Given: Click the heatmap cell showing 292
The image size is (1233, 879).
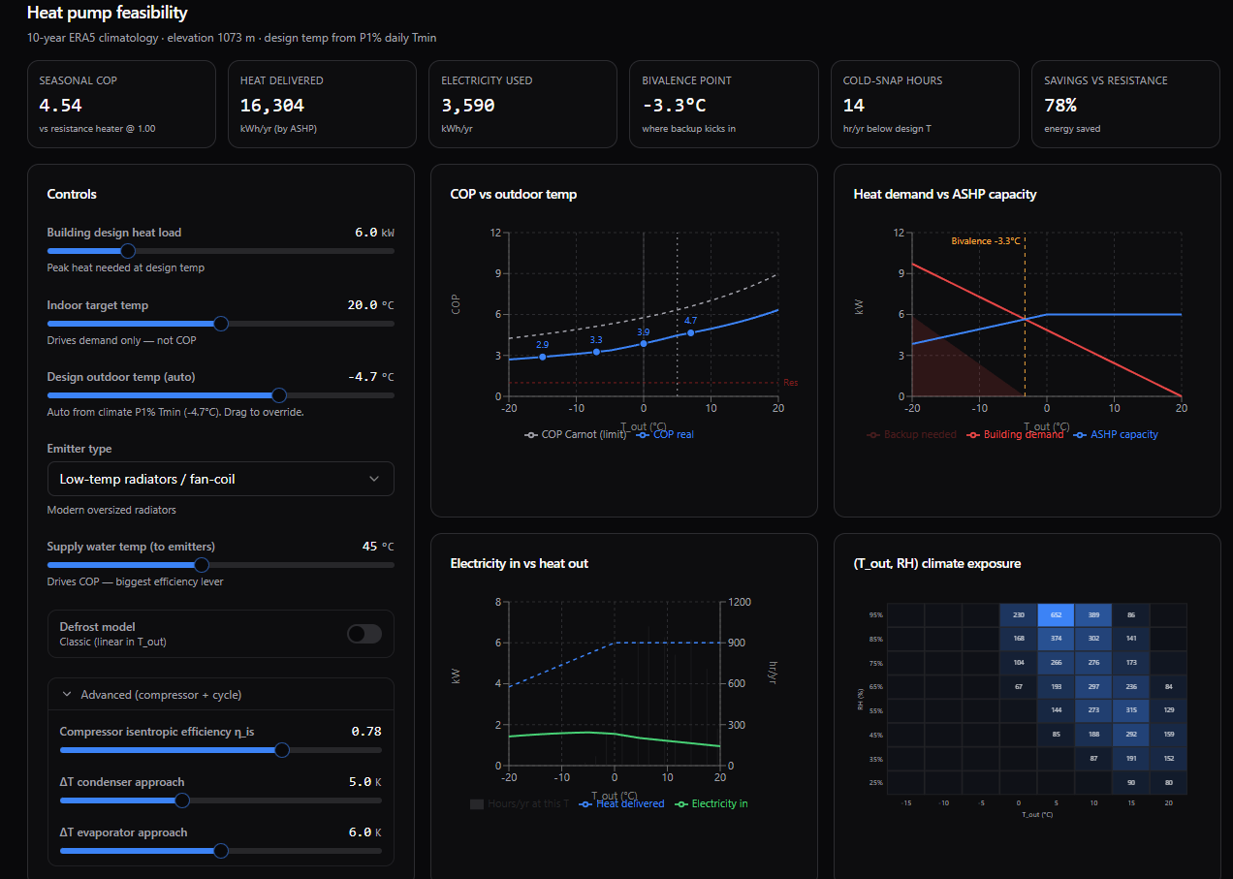Looking at the screenshot, I should [1131, 735].
